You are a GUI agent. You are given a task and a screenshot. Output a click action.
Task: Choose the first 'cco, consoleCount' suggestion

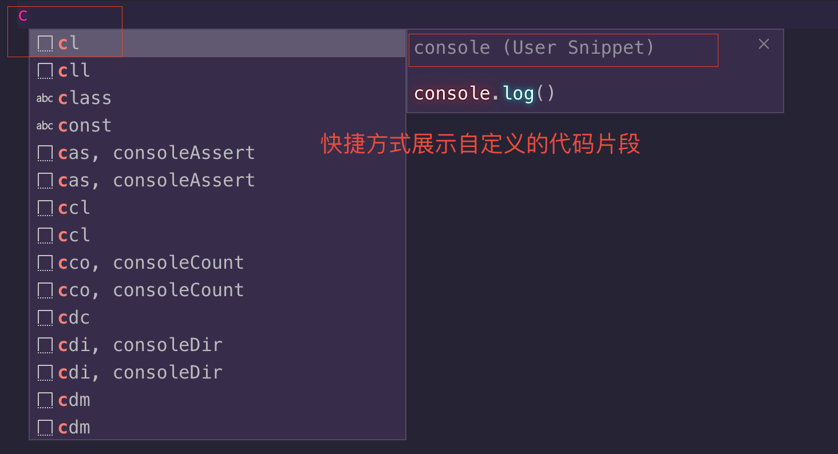[151, 263]
